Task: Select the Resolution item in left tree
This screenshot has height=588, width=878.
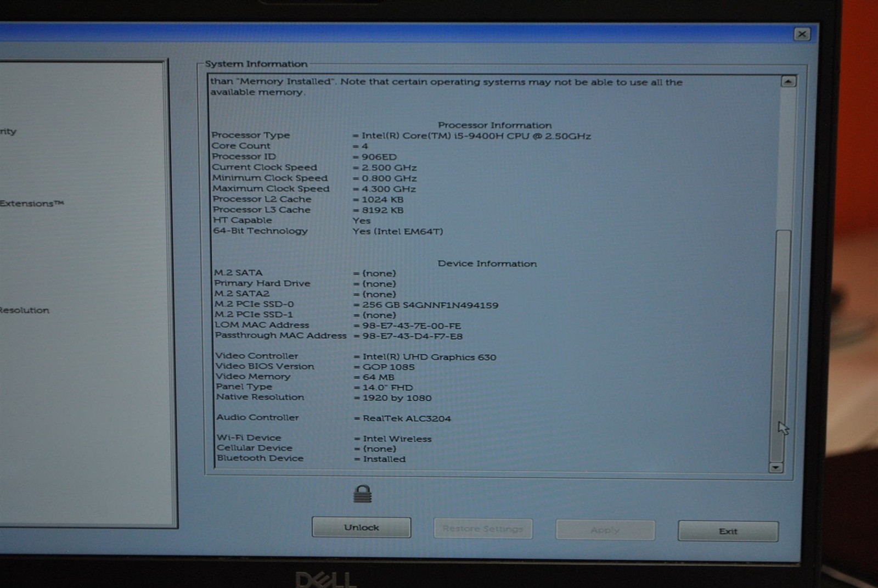Action: (x=25, y=310)
